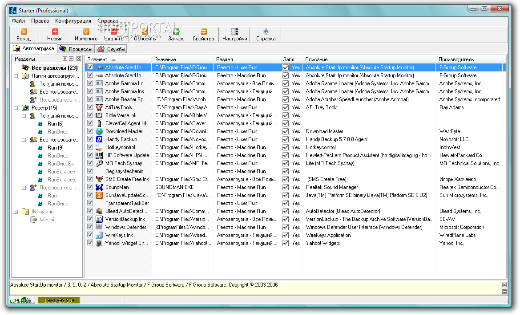Open Свойства (Properties) from the toolbar
520x315 pixels.
(203, 32)
